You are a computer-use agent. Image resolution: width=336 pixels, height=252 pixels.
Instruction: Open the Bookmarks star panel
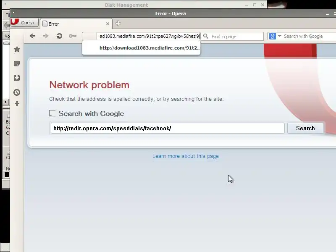pos(17,50)
